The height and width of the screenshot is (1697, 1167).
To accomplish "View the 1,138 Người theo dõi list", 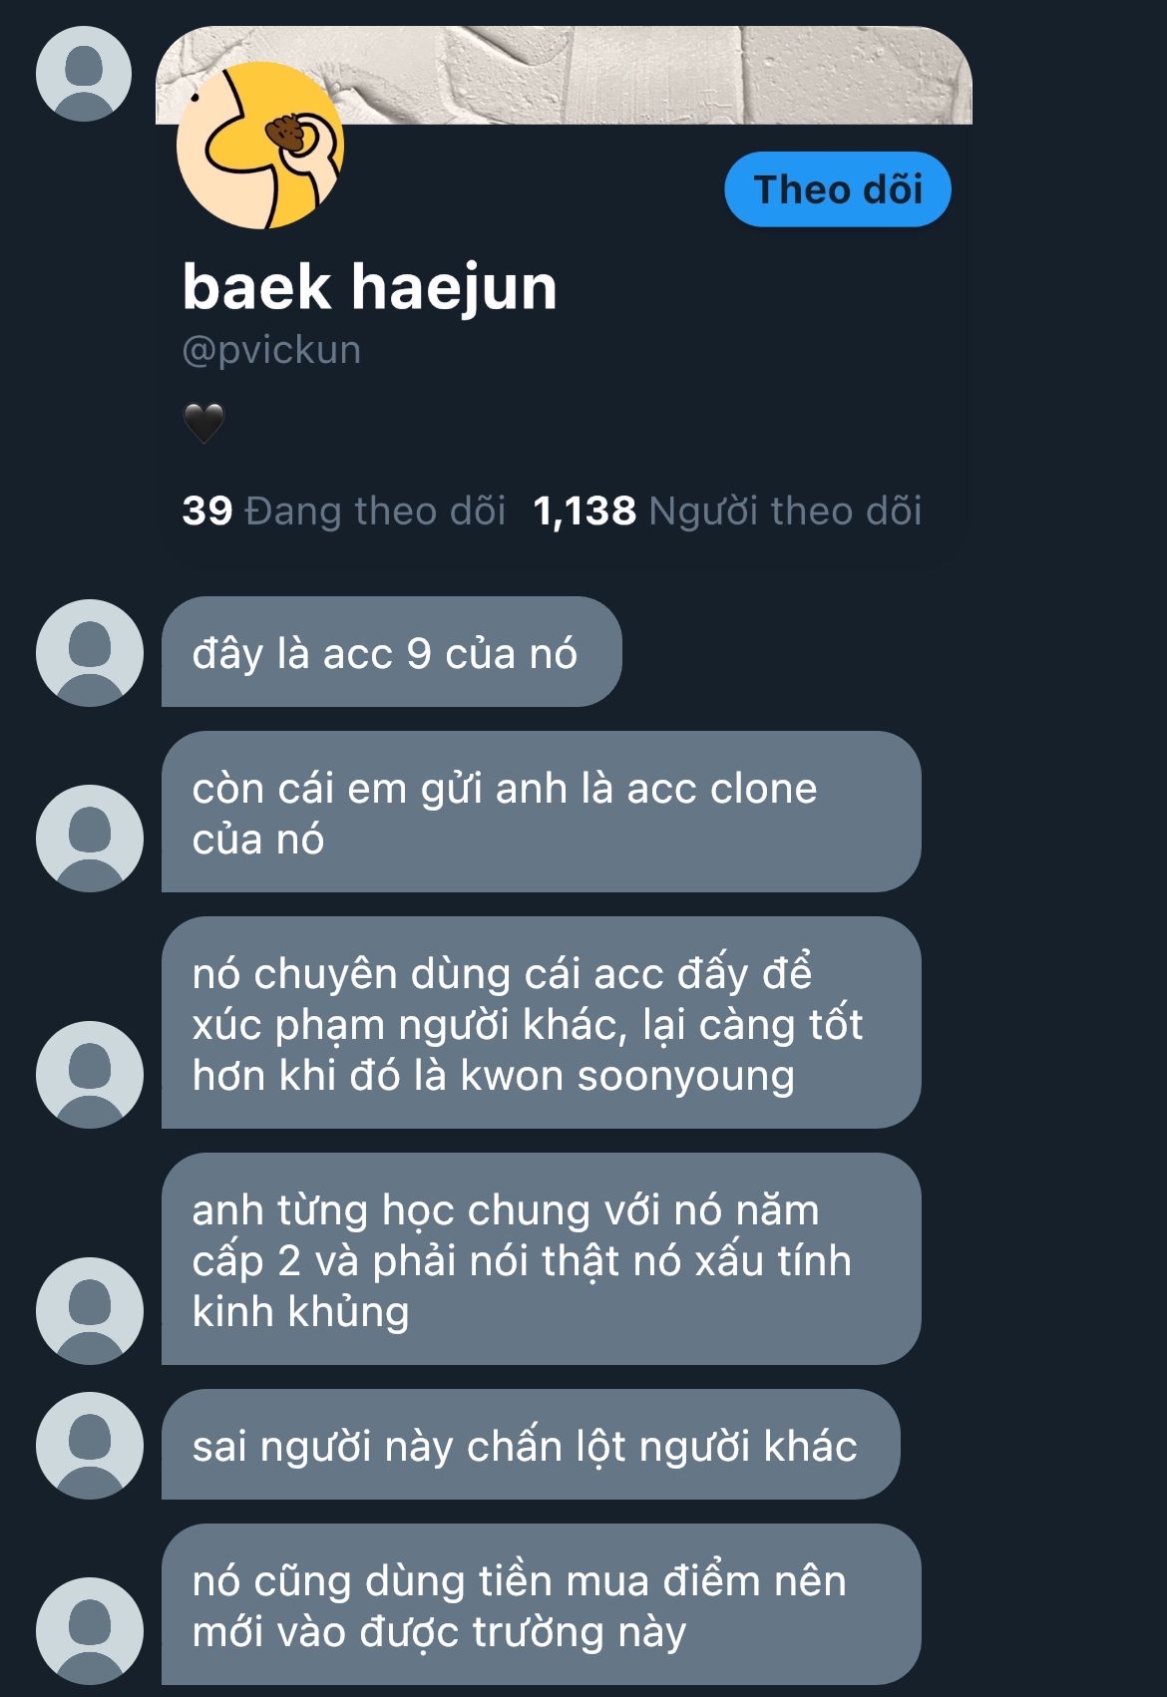I will click(x=727, y=510).
